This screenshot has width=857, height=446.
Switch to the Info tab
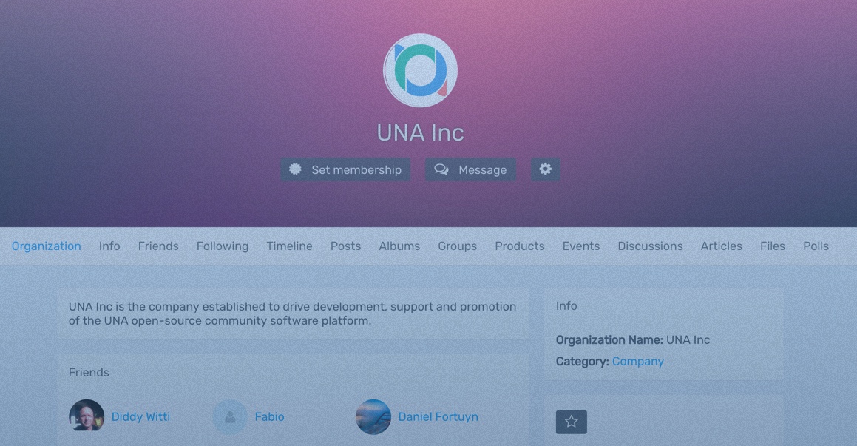pyautogui.click(x=109, y=246)
